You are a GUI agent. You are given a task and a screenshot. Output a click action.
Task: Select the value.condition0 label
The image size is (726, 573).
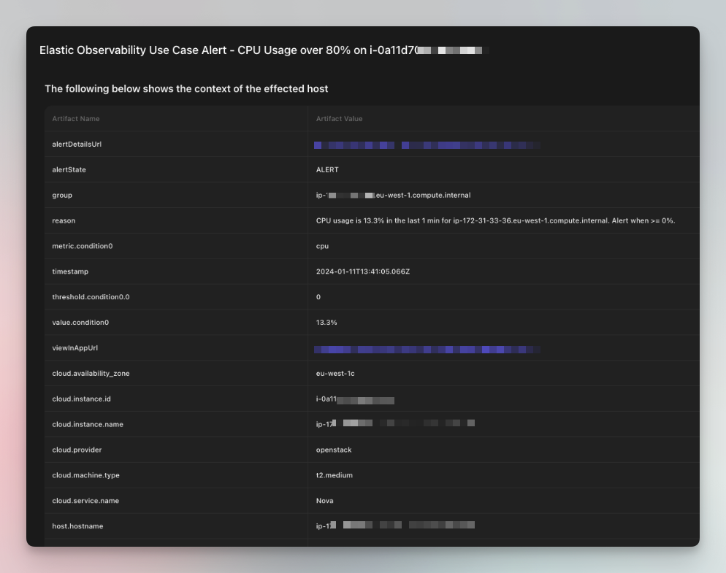[80, 323]
